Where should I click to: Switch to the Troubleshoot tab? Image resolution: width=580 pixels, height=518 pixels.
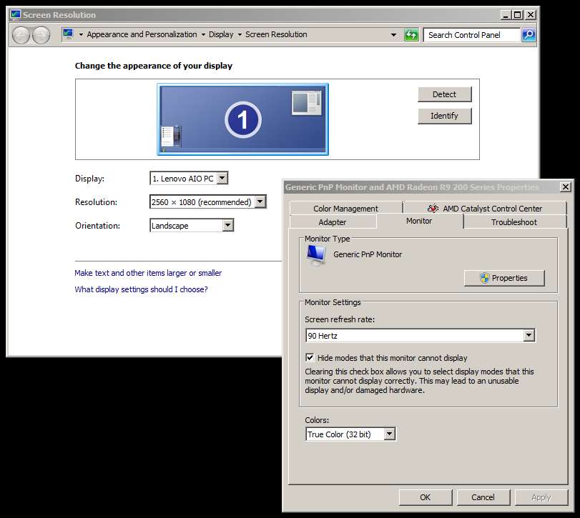pos(513,222)
